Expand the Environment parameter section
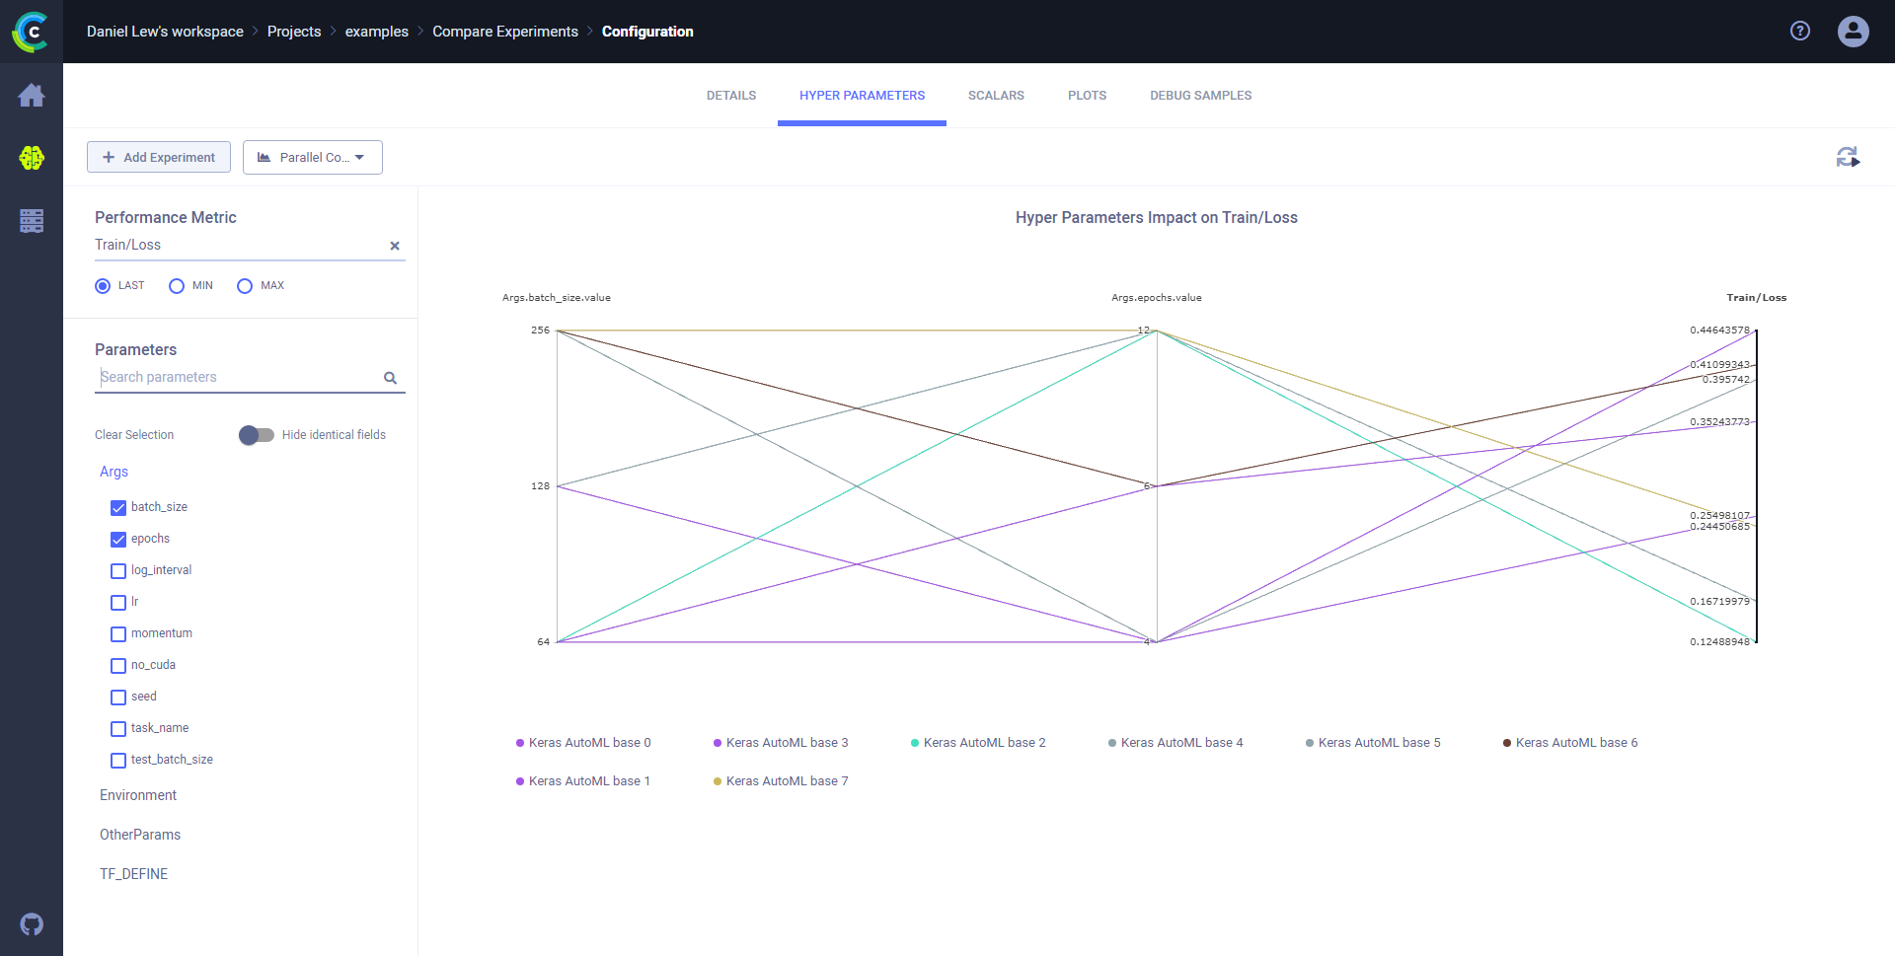Viewport: 1895px width, 956px height. 138,795
